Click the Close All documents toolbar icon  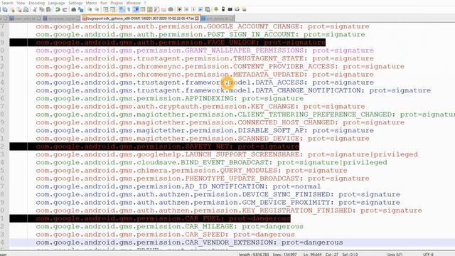(19, 9)
